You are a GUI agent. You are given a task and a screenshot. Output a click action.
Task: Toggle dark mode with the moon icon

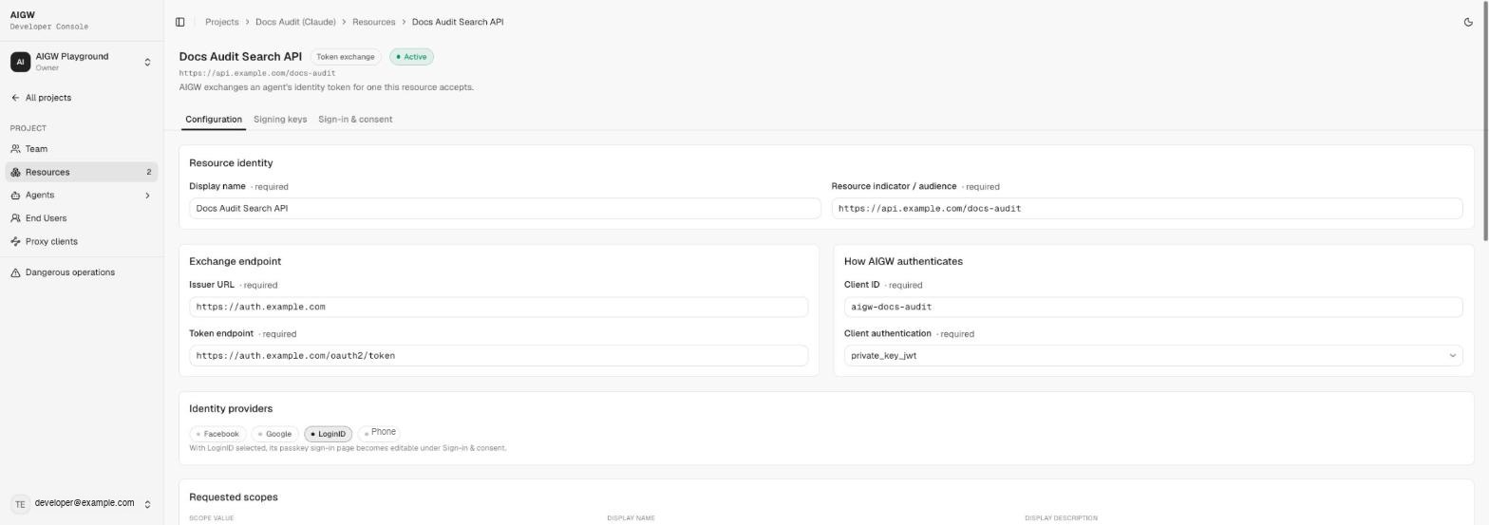1468,22
